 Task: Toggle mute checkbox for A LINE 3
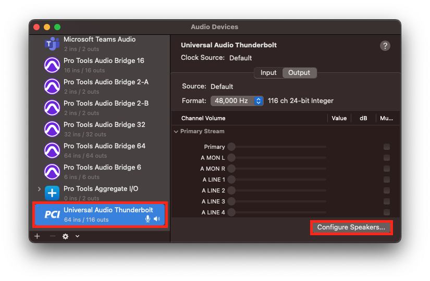387,201
